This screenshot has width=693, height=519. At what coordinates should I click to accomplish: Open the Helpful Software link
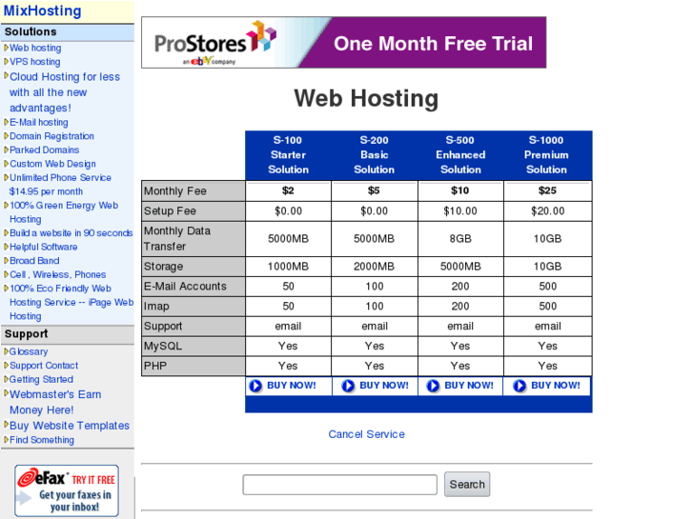click(43, 247)
